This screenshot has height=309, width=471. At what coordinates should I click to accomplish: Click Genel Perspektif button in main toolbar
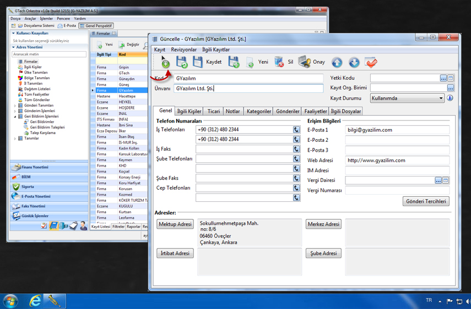(96, 26)
